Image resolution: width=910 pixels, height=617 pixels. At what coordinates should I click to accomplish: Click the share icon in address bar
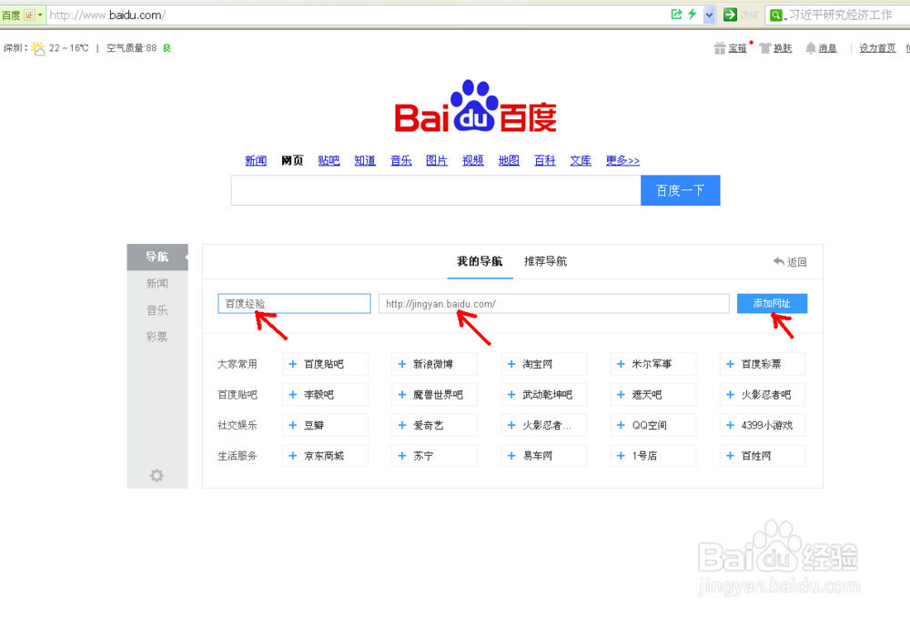pyautogui.click(x=676, y=14)
